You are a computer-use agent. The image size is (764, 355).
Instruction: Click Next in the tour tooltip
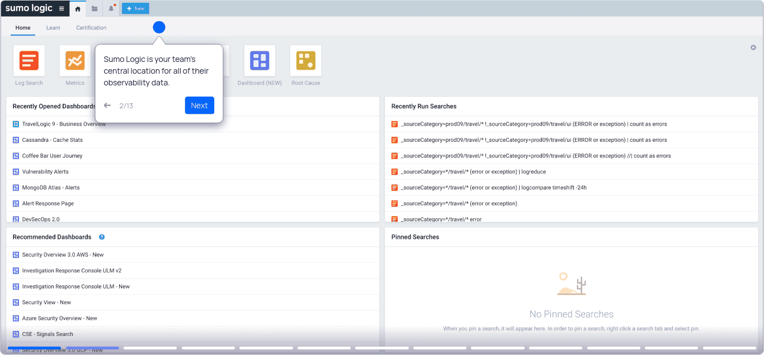[200, 105]
